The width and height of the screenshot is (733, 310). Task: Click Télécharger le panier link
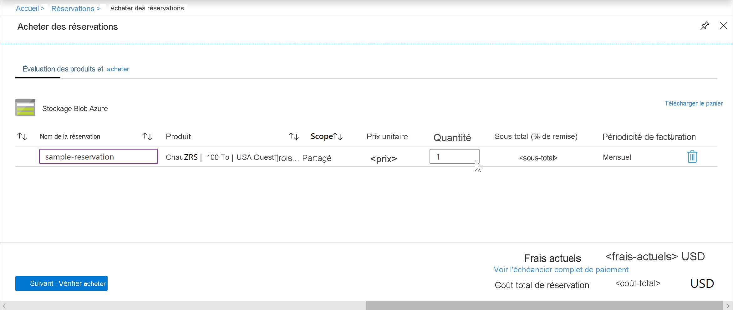tap(694, 103)
